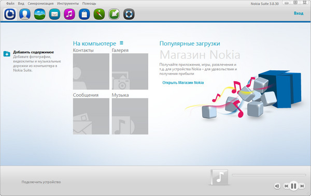Click the album art music note placeholder
This screenshot has height=196, width=311.
(219, 177)
